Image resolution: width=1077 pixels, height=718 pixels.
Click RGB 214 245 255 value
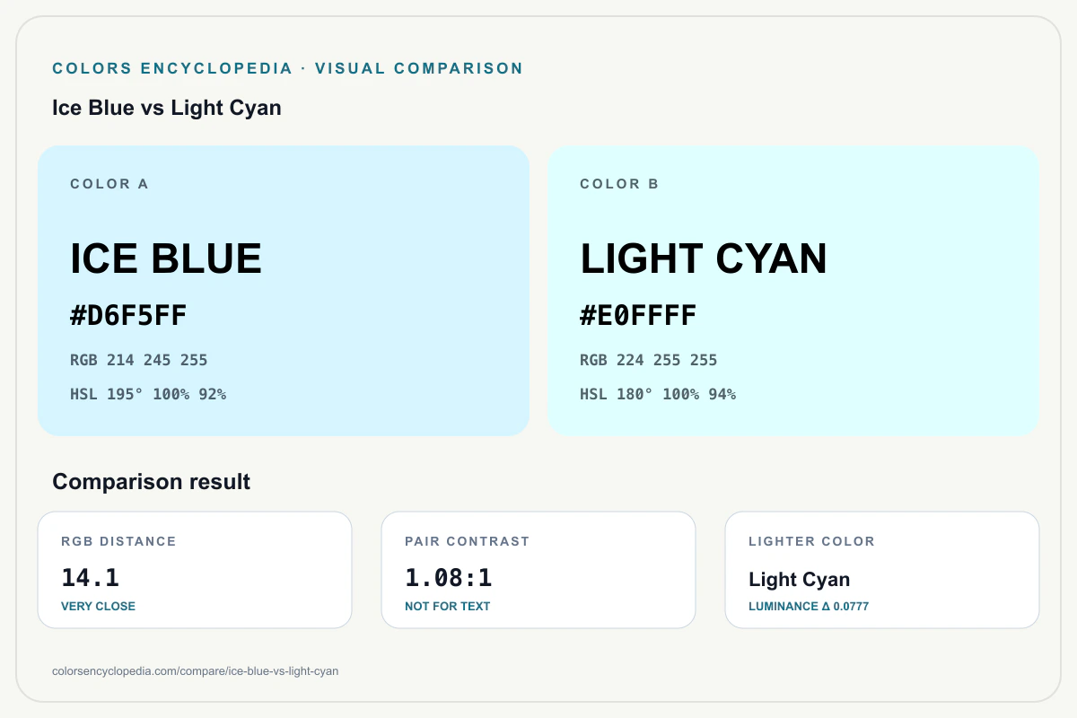click(139, 360)
